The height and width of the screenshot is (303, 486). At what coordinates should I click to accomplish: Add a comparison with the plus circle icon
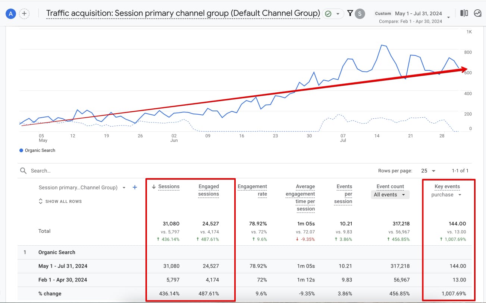point(24,13)
